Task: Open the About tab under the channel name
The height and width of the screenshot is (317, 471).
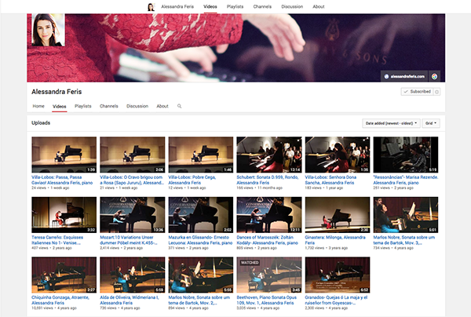Action: click(x=162, y=106)
